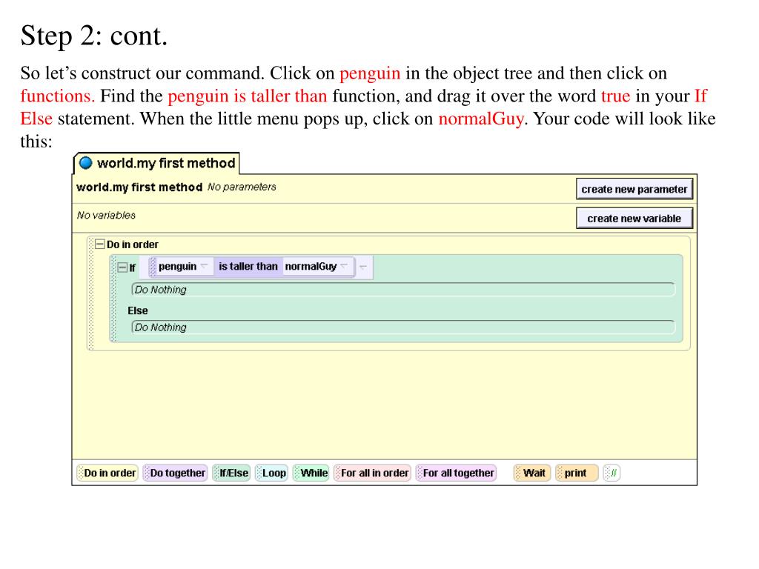Pick the Do together tile
Viewport: 759px width, 569px height.
click(176, 473)
